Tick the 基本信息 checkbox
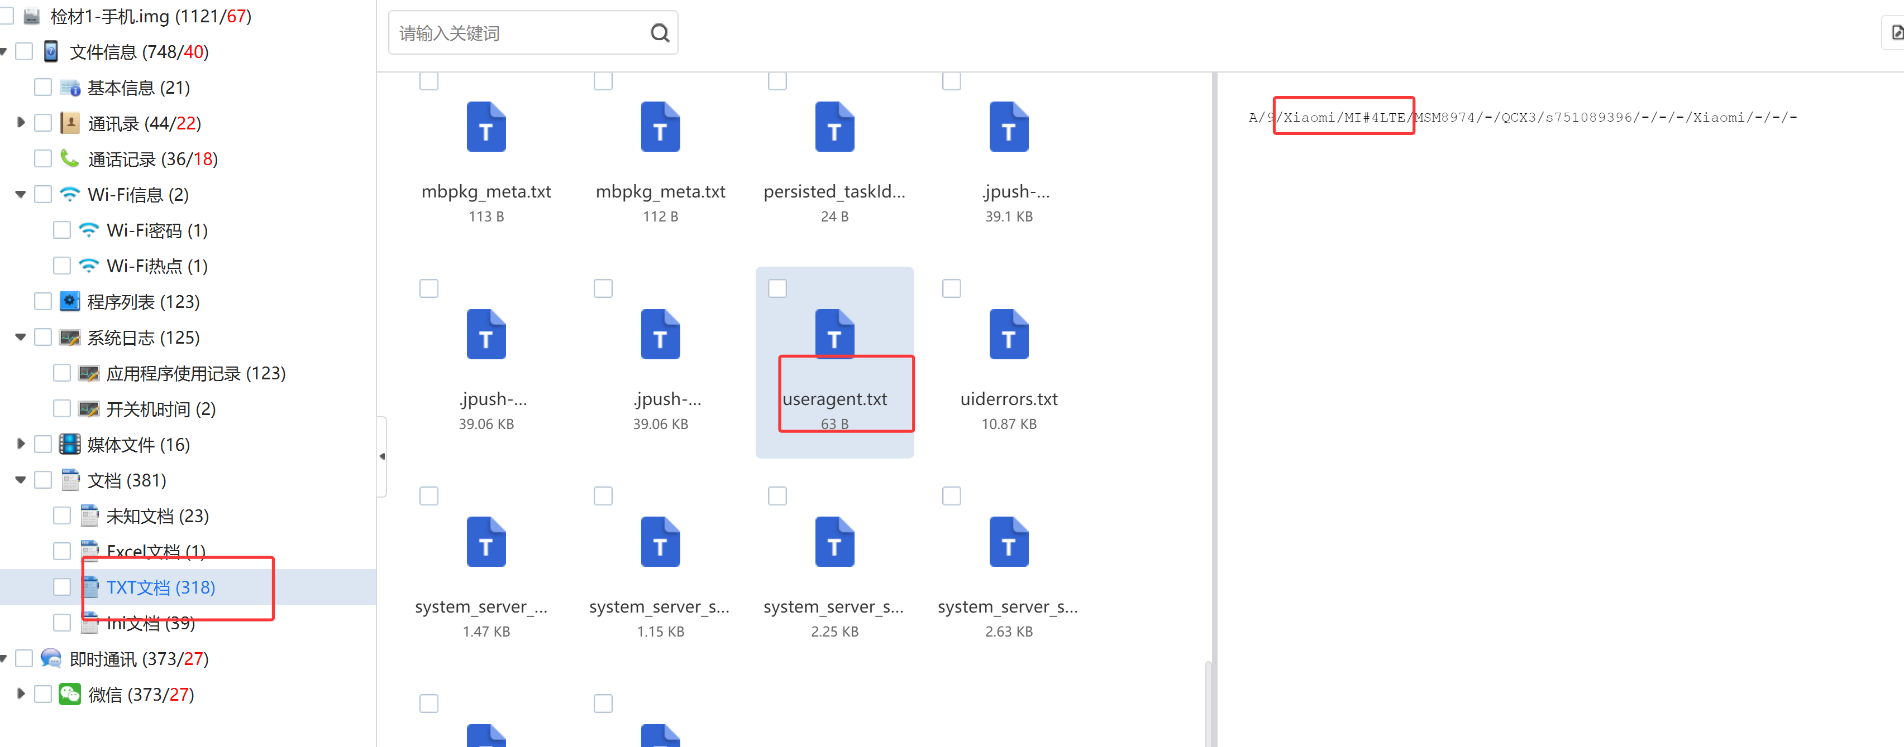The height and width of the screenshot is (747, 1904). 43,87
